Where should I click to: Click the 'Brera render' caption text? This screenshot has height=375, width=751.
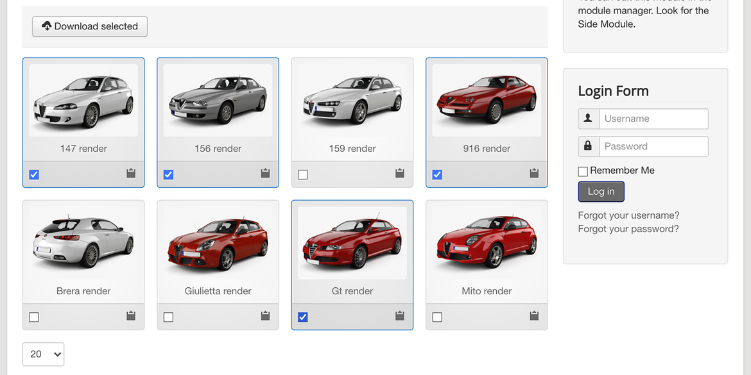pos(83,291)
